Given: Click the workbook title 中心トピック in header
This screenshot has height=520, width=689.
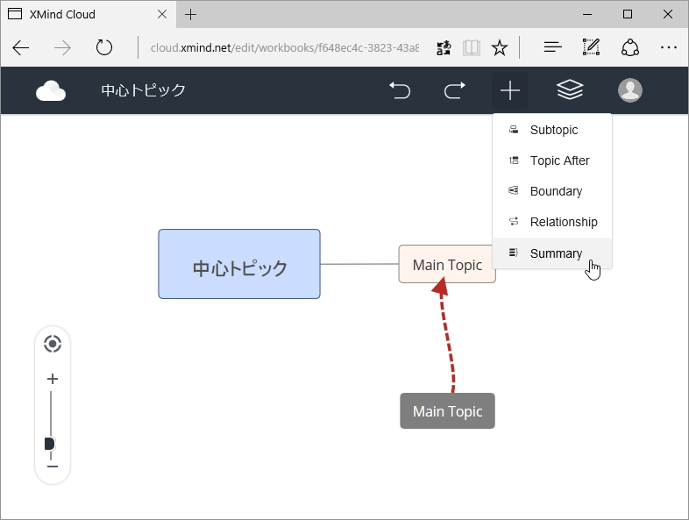Looking at the screenshot, I should click(x=143, y=90).
